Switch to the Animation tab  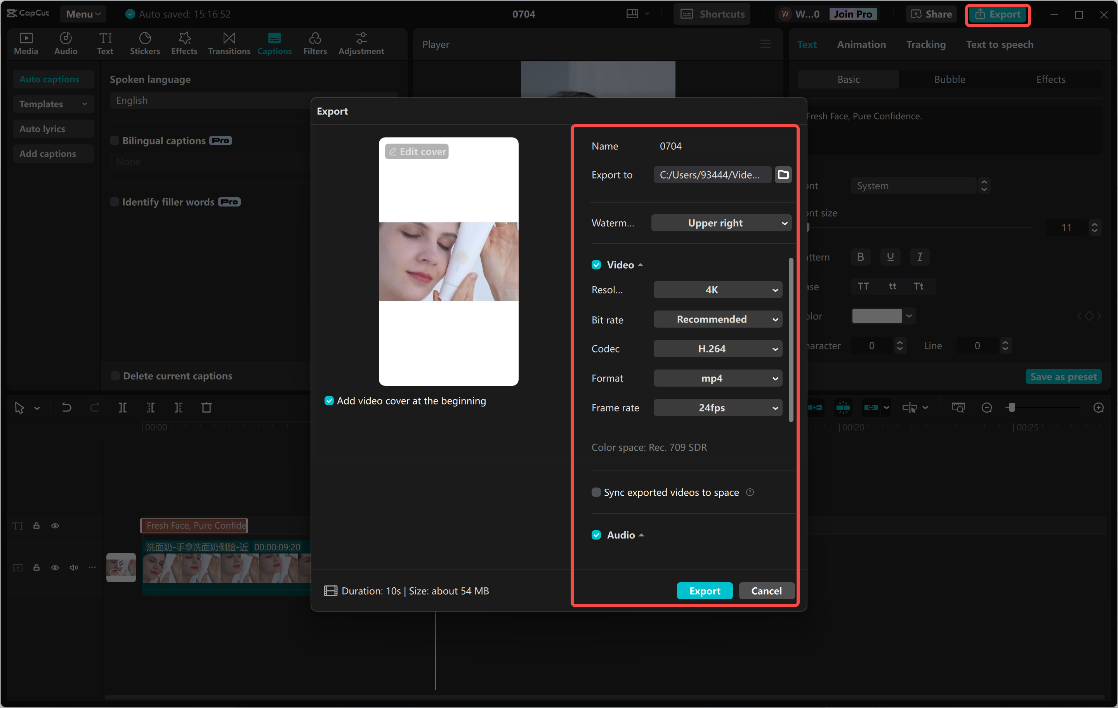click(861, 45)
